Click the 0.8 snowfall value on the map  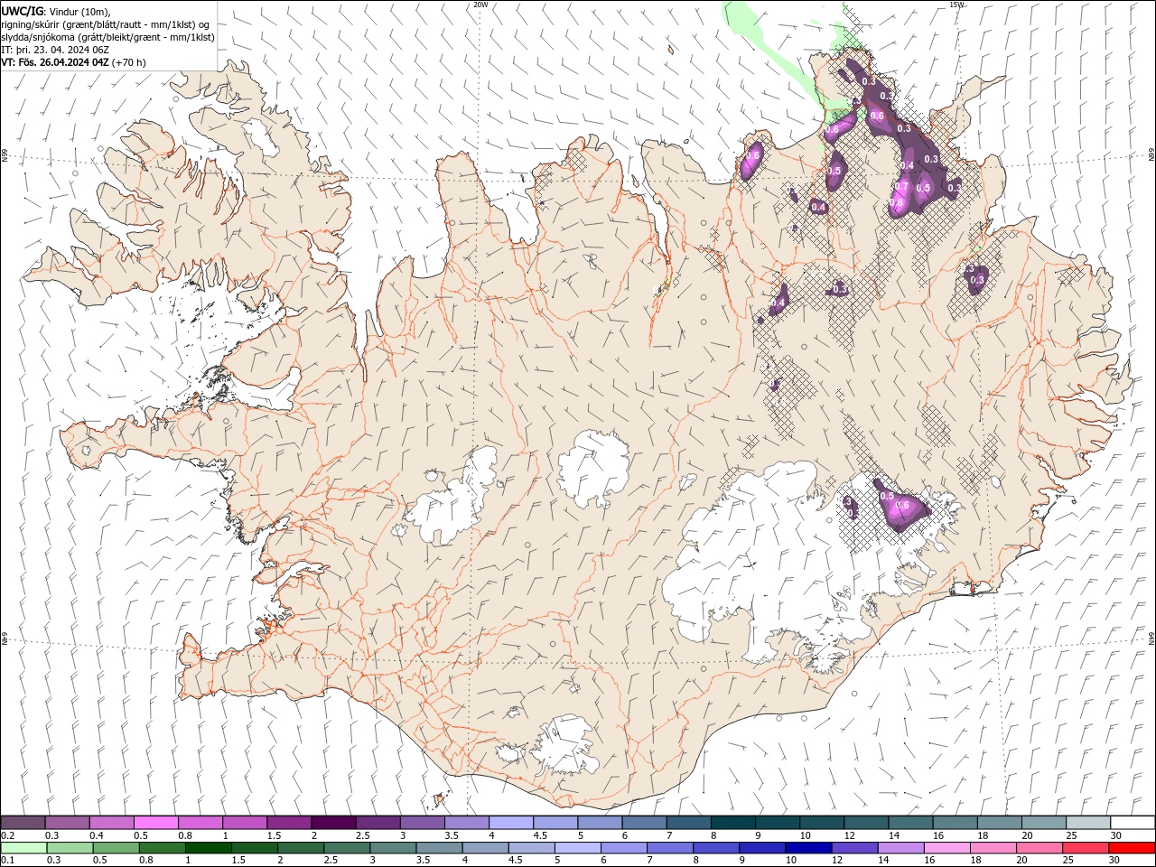tap(897, 203)
